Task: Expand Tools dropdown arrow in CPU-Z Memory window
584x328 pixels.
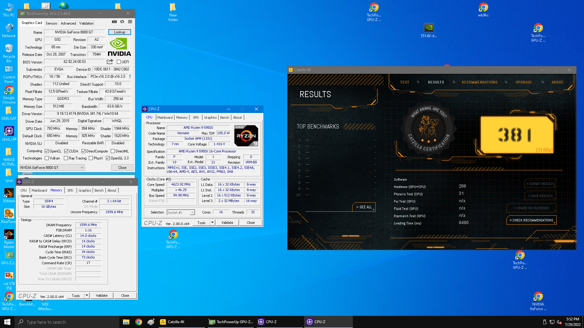Action: coord(87,296)
